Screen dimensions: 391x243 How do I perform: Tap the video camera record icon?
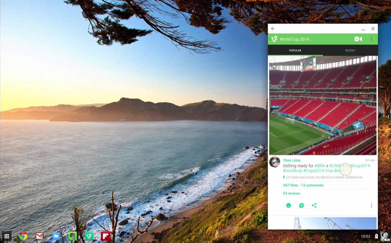358,39
